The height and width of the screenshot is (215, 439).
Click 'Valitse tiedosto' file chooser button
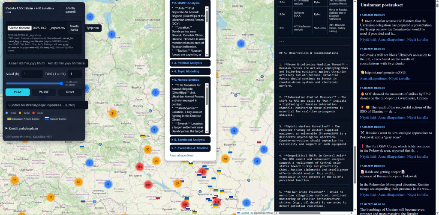coord(19,28)
